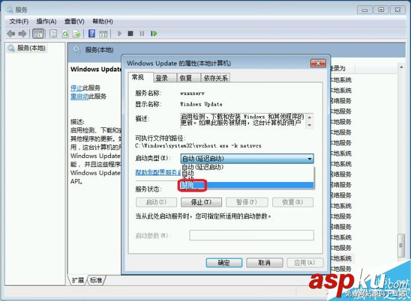The width and height of the screenshot is (411, 301).
Task: Click the Start Service play icon
Action: point(119,34)
